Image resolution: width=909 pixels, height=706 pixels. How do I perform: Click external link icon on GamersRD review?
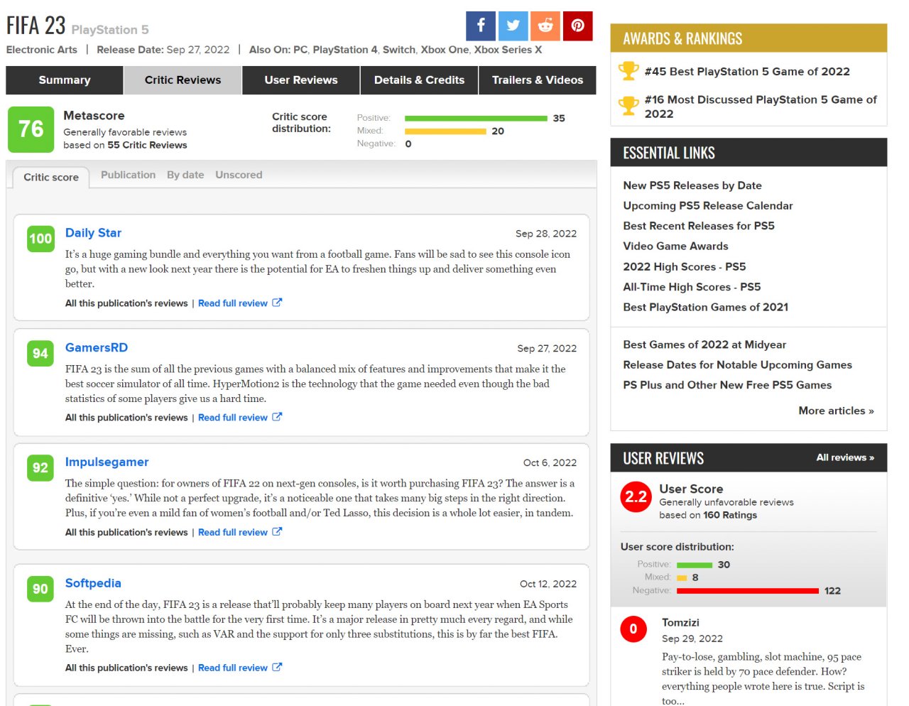tap(277, 417)
